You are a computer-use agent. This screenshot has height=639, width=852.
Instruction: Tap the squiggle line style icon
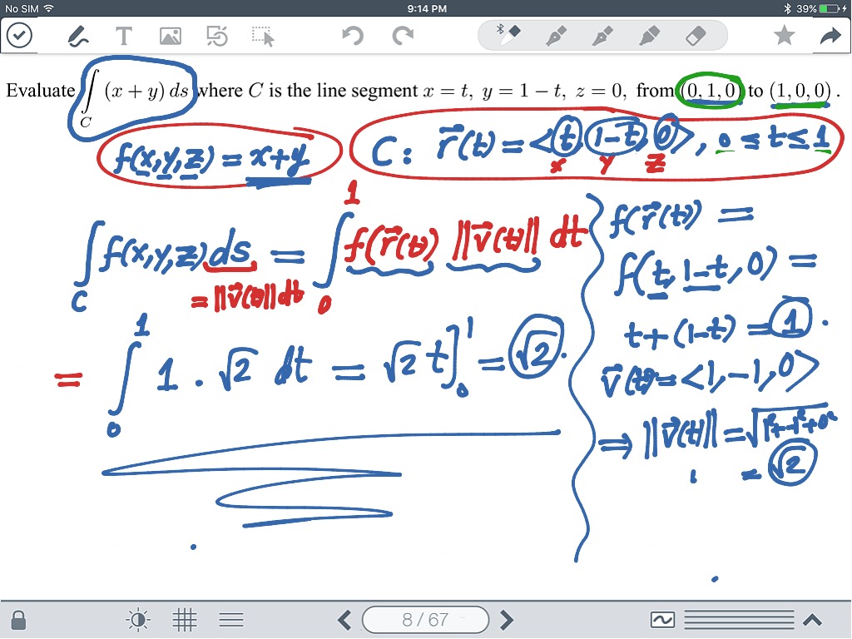coord(662,620)
